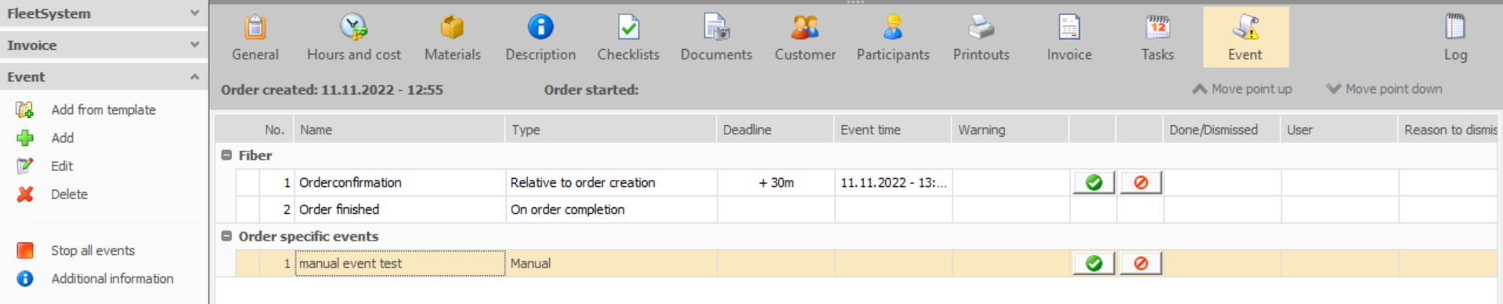Click the Reason to dismiss column header
1503x304 pixels.
coord(1448,130)
